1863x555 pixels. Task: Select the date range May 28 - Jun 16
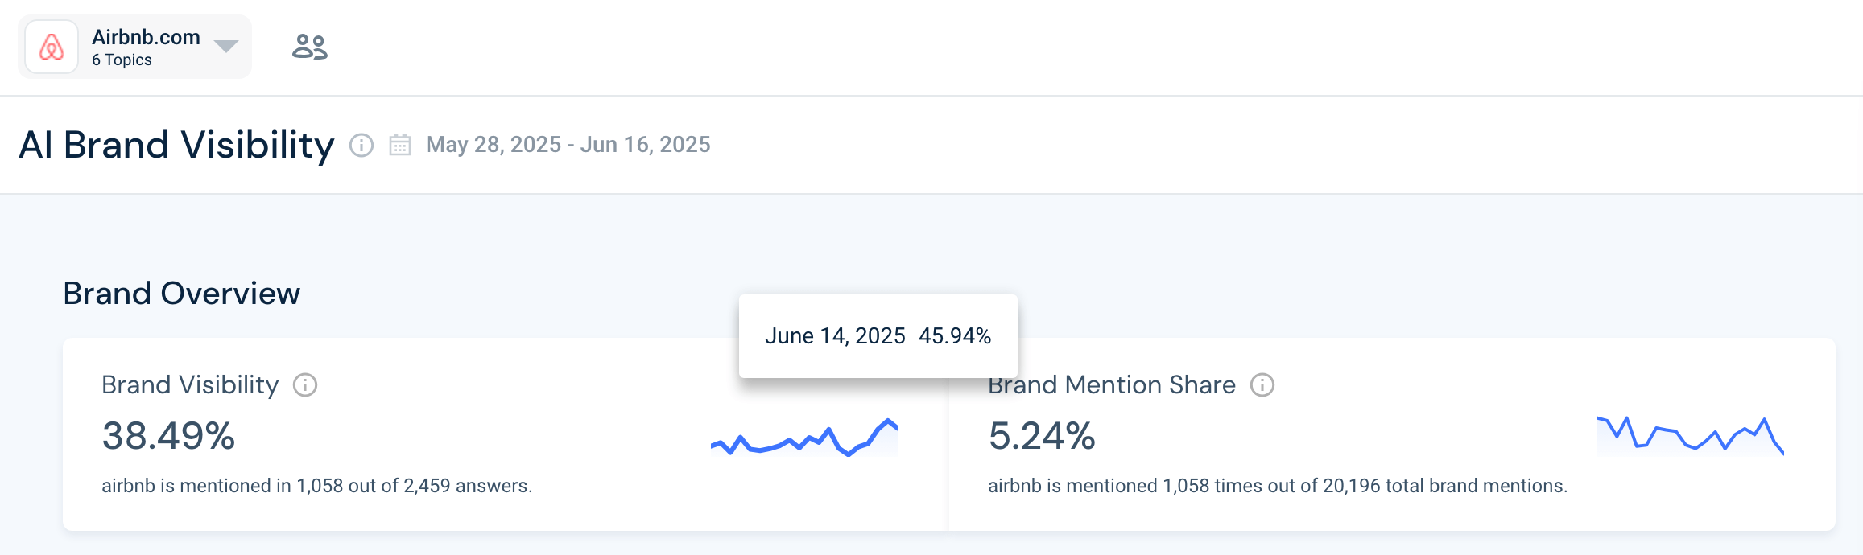click(x=567, y=145)
